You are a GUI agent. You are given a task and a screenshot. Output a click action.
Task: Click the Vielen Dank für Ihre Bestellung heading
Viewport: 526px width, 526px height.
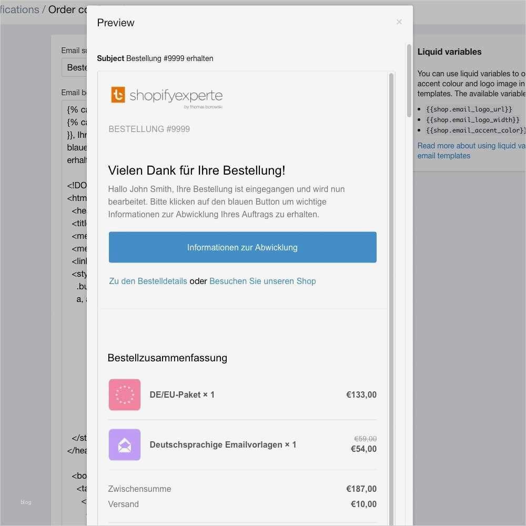197,170
